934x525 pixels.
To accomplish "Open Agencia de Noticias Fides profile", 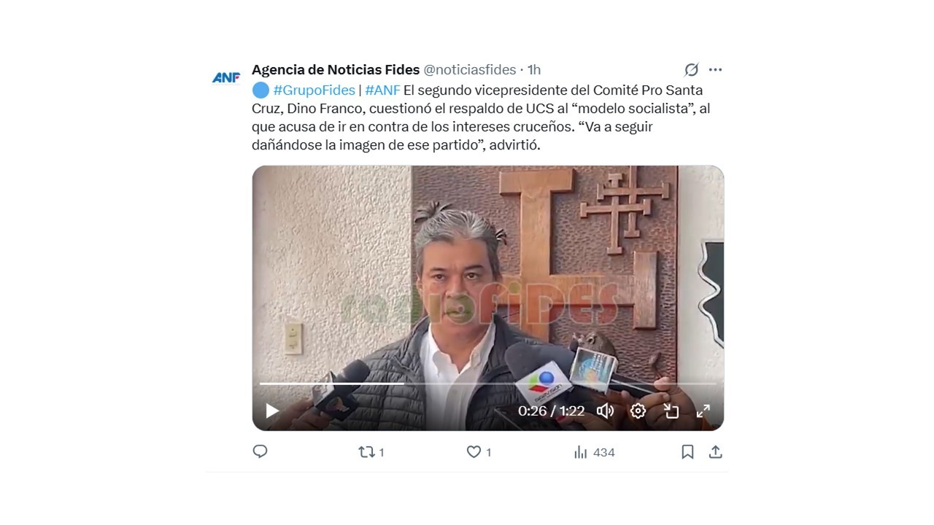I will click(x=336, y=70).
